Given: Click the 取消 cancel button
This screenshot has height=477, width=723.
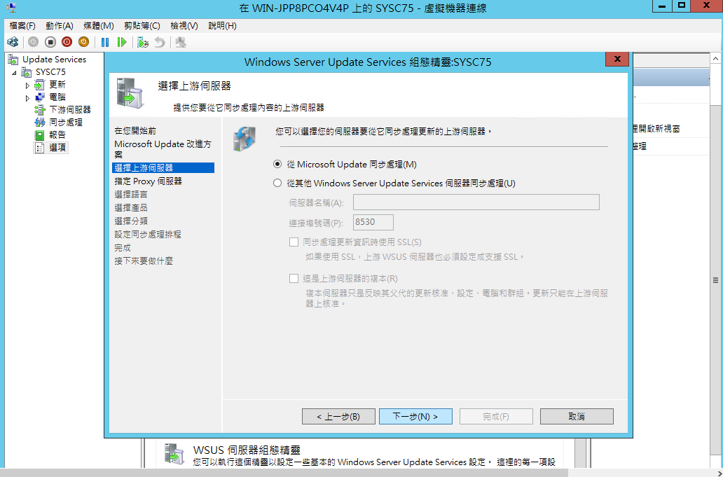Looking at the screenshot, I should point(577,417).
